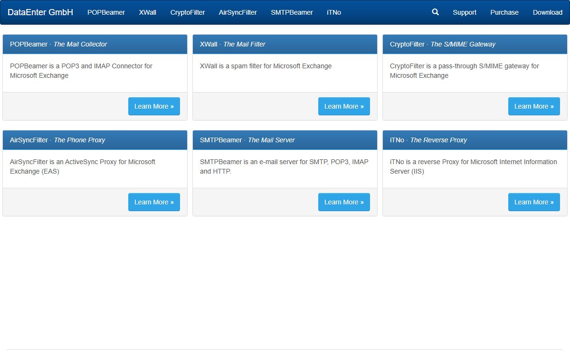The image size is (570, 351).
Task: Click the reverse Proxy for IIS description
Action: tap(474, 166)
